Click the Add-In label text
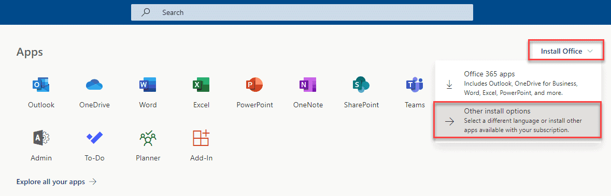611x196 pixels. (201, 158)
